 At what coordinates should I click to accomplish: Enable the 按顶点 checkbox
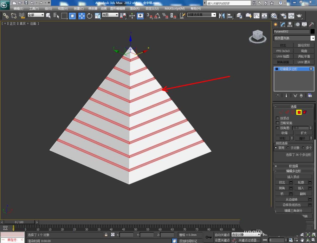point(277,118)
